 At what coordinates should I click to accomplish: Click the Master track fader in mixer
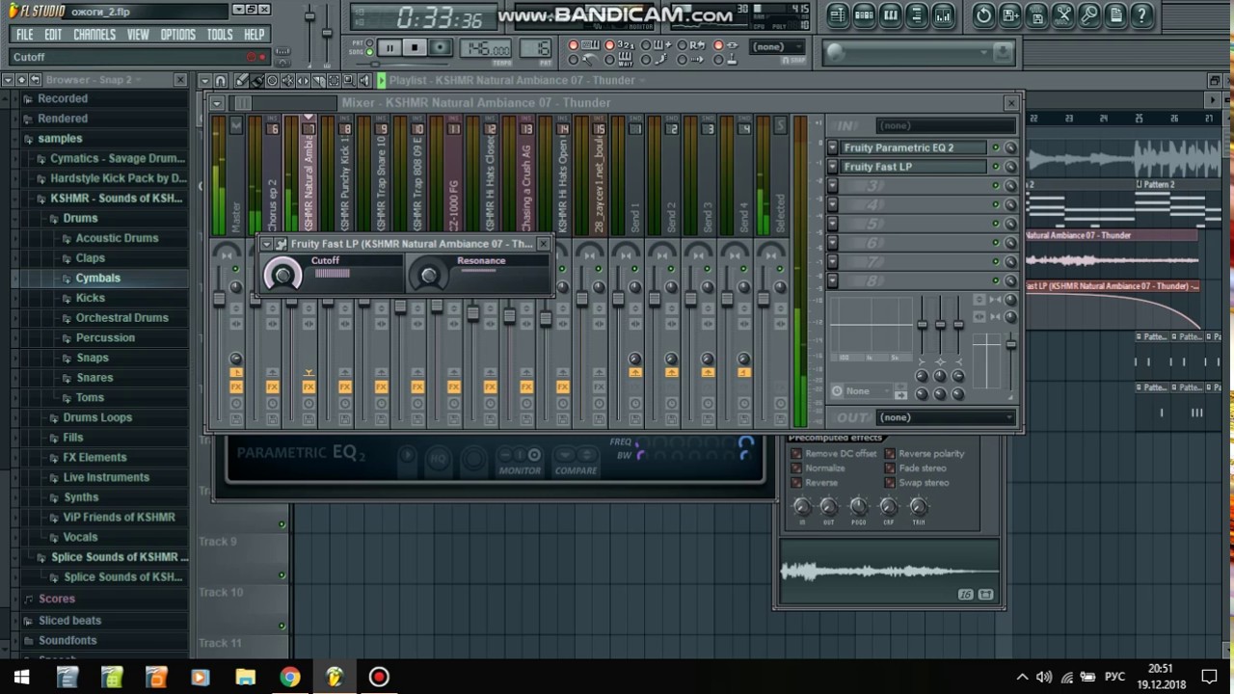219,300
